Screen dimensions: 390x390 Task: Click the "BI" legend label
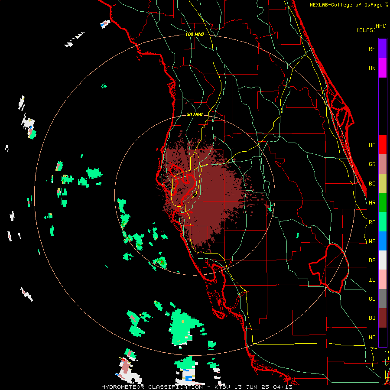pos(372,318)
